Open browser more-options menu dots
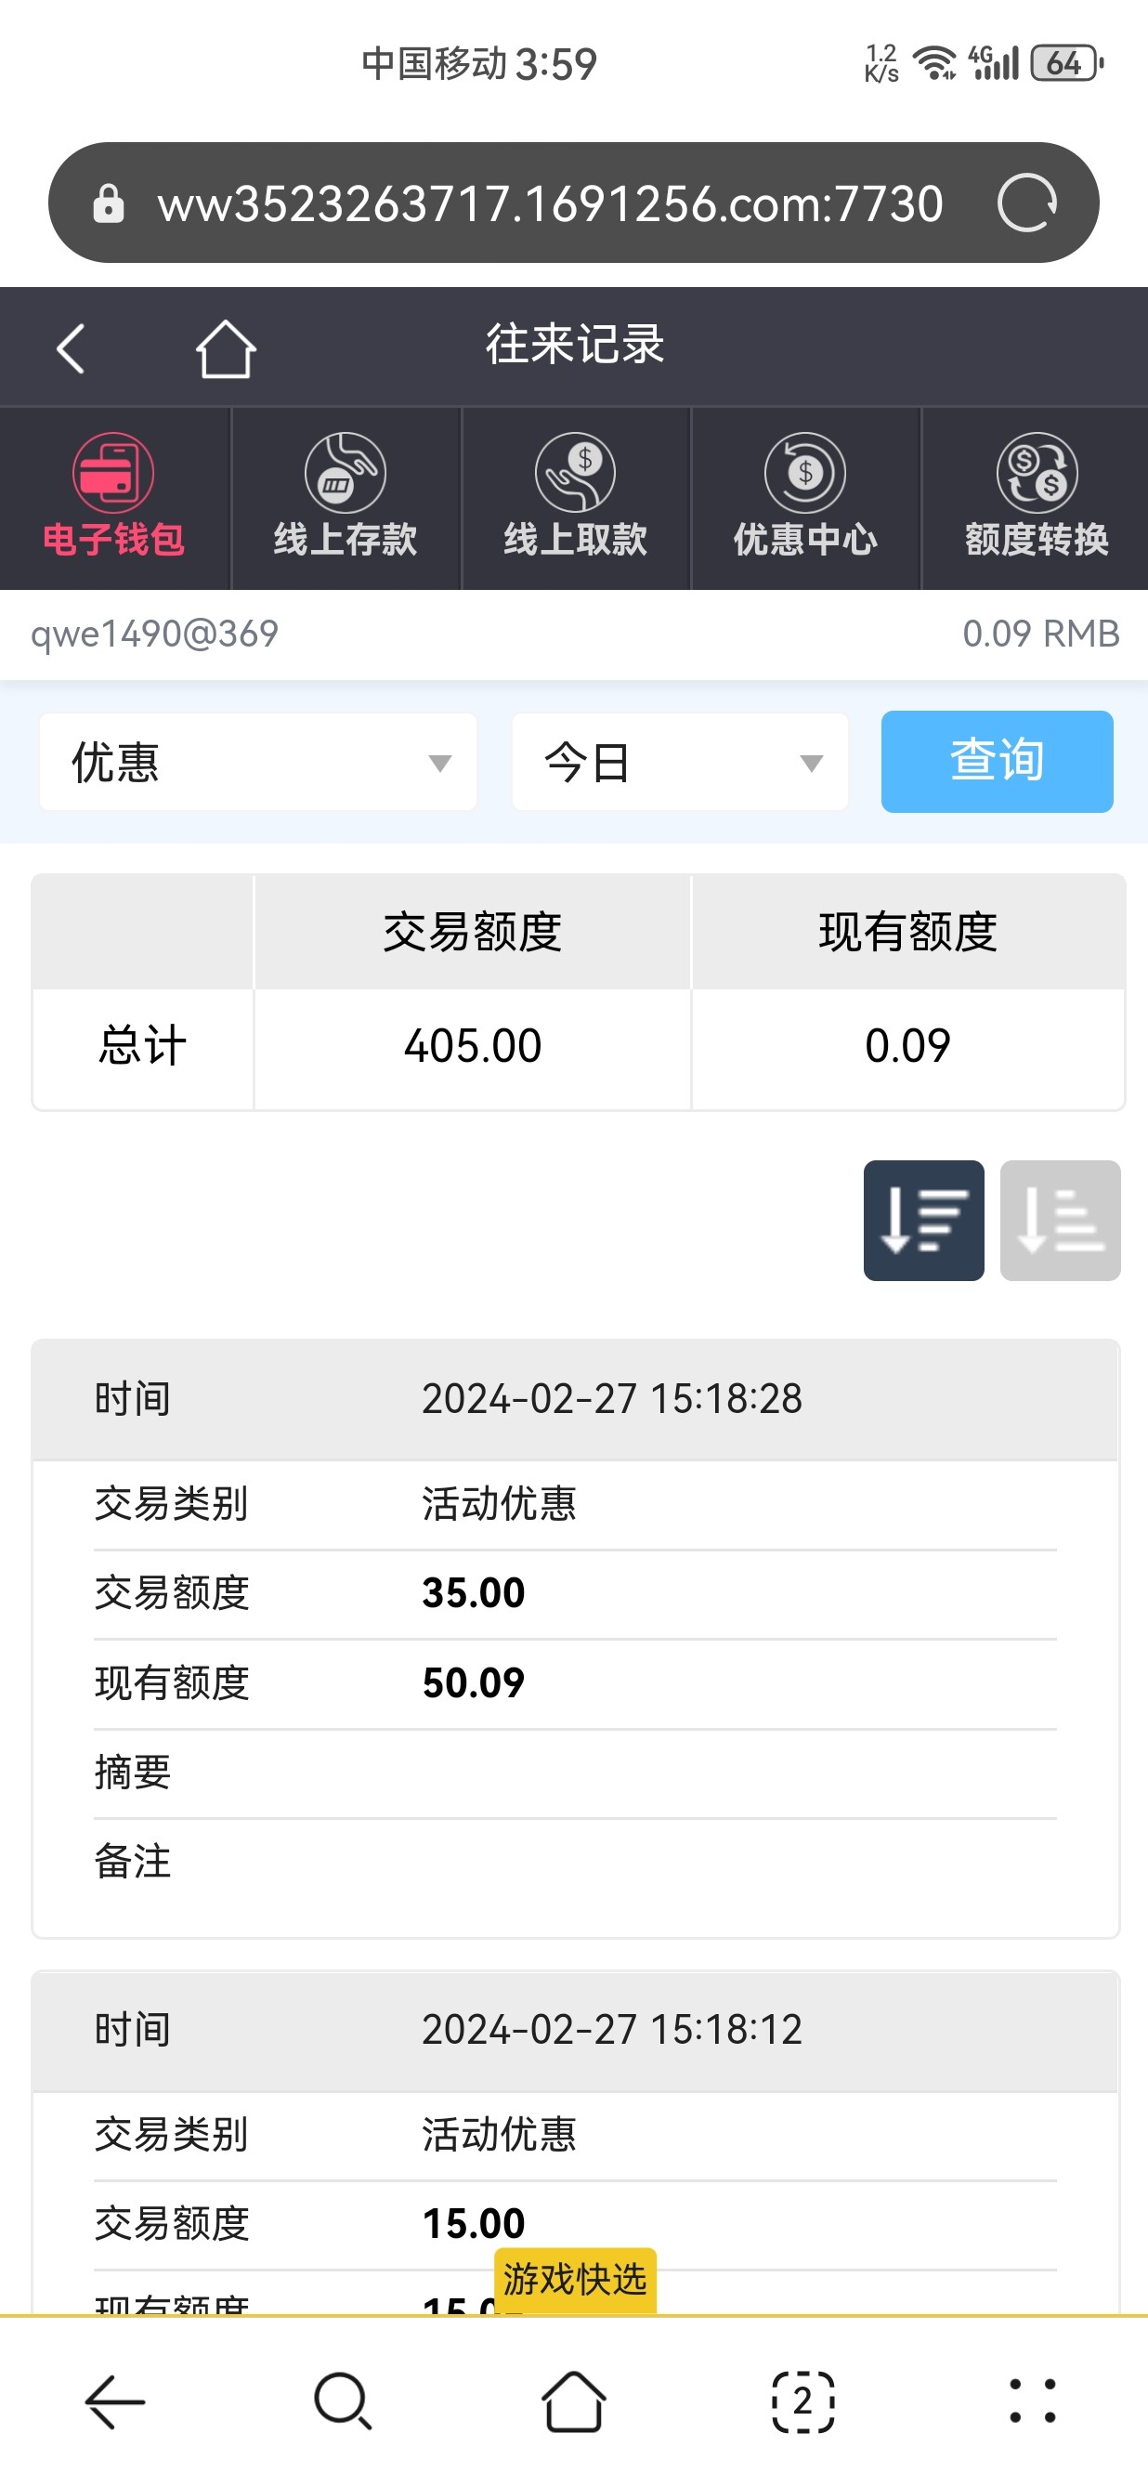1148x2486 pixels. [1032, 2401]
